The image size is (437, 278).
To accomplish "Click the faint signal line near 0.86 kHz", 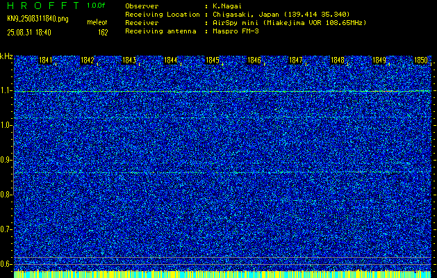I will pyautogui.click(x=222, y=173).
